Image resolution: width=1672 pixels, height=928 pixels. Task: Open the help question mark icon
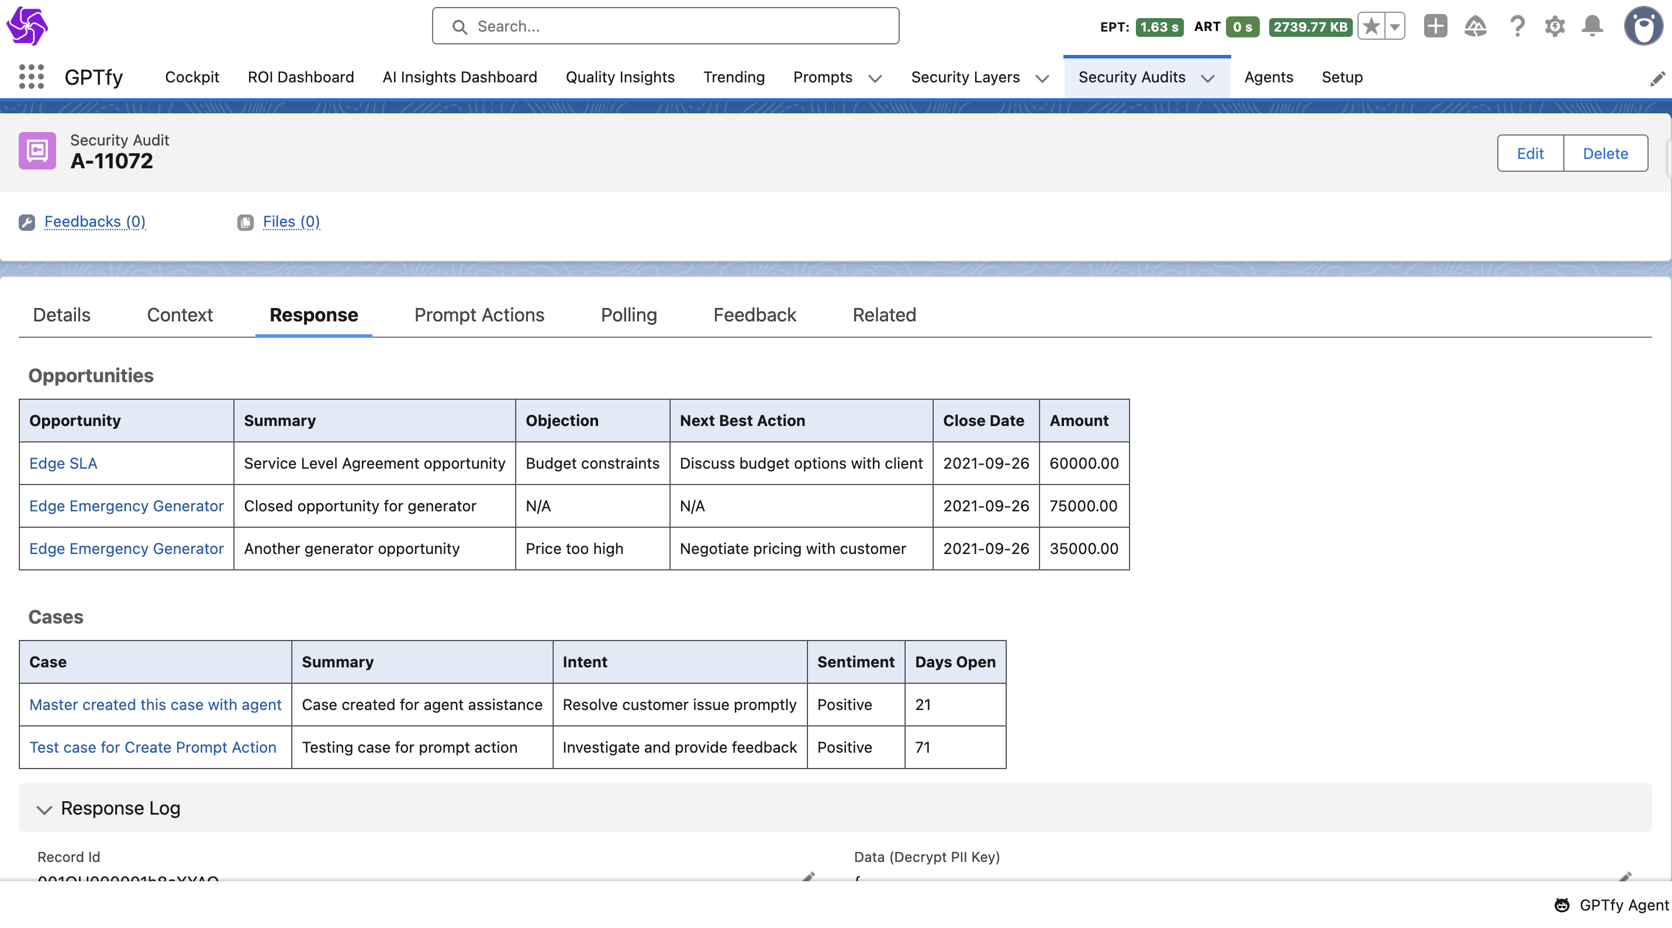pos(1517,27)
